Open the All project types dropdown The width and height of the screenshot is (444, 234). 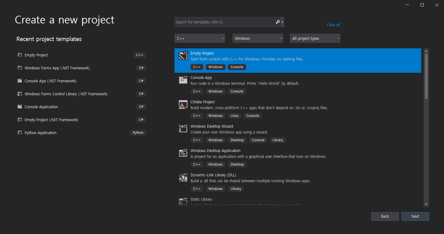coord(315,38)
